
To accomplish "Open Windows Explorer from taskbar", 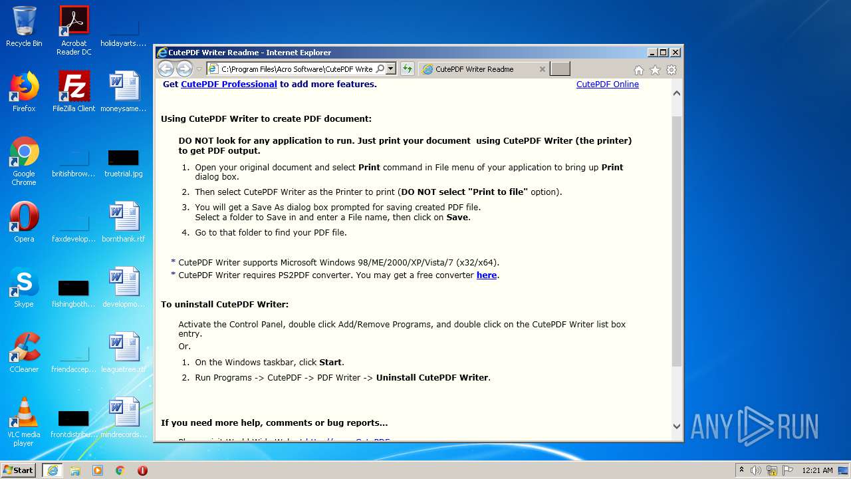I will tap(75, 470).
